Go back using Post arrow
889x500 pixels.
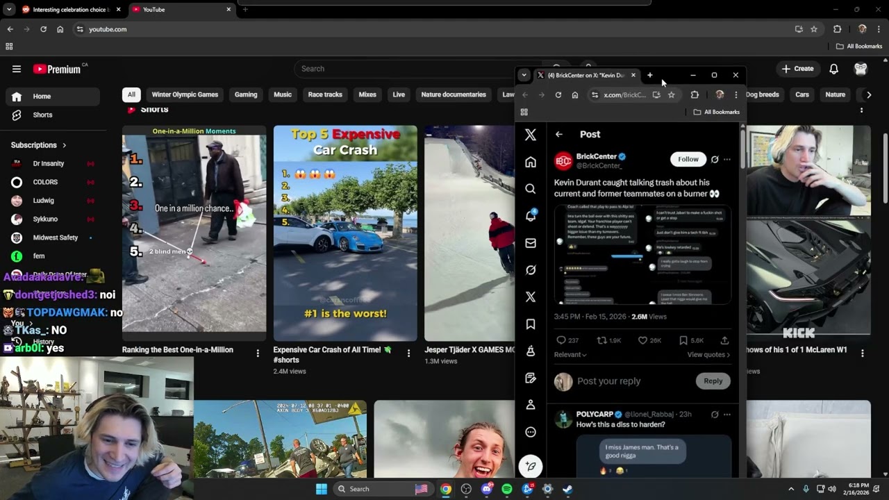(559, 134)
